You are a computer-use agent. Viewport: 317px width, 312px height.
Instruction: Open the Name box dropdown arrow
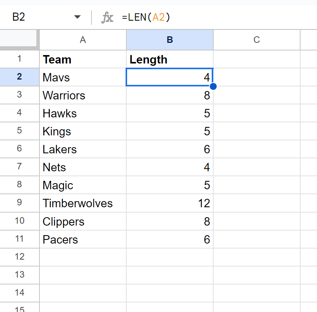tap(78, 17)
